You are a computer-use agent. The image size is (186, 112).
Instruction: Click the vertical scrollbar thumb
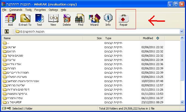click(182, 60)
